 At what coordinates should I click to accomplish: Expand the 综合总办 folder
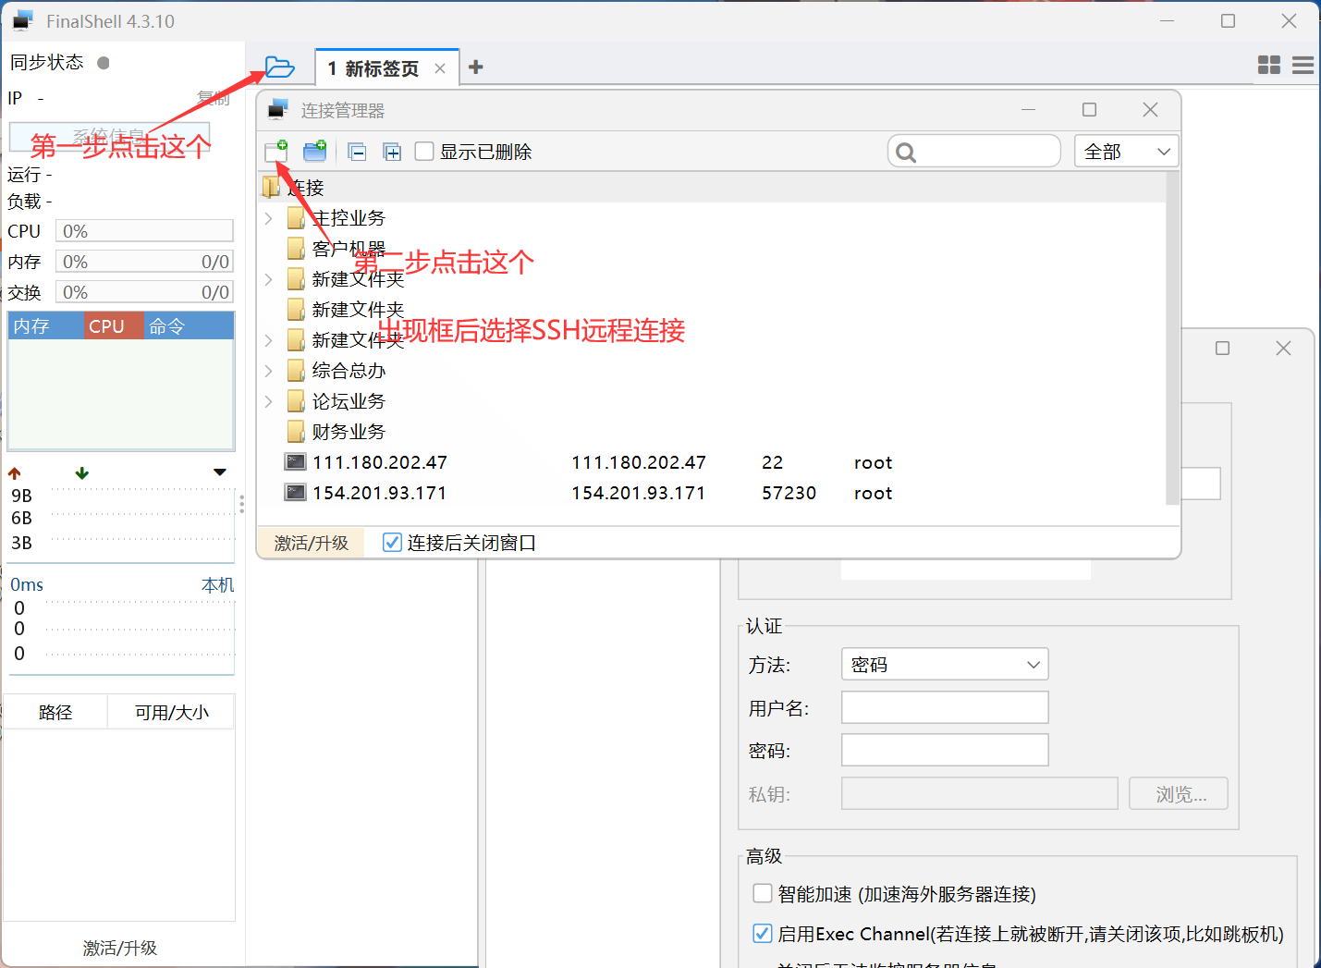tap(268, 371)
